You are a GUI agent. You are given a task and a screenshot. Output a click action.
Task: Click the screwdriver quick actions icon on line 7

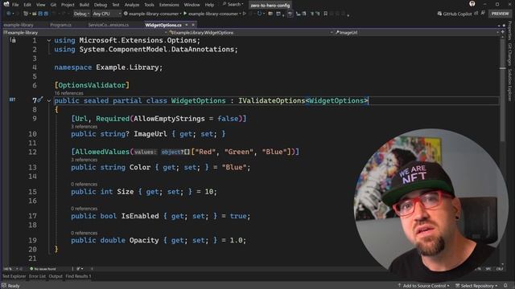coord(40,100)
